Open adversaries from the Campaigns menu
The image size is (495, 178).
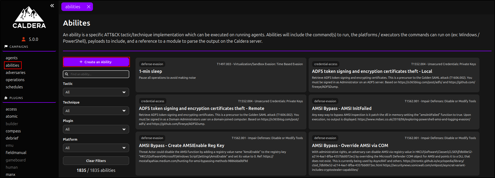(16, 73)
